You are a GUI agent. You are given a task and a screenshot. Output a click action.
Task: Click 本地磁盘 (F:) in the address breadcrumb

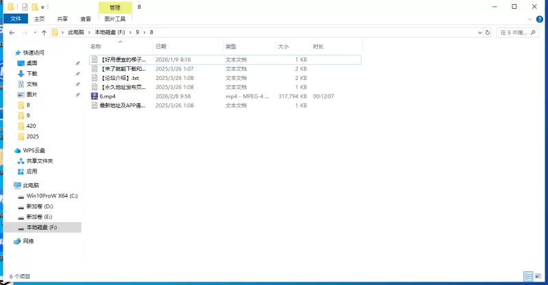point(110,32)
